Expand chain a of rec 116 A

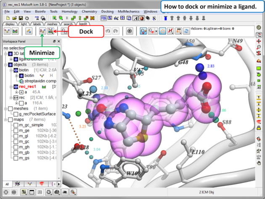(16, 103)
